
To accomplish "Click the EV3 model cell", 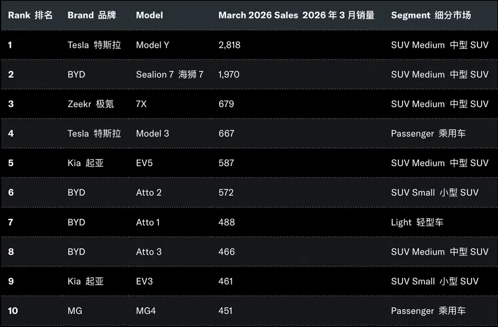I will tap(144, 281).
